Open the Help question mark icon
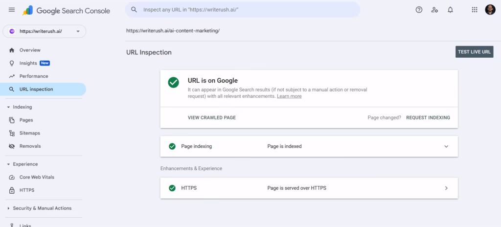Viewport: 501px width, 227px height. tap(419, 10)
